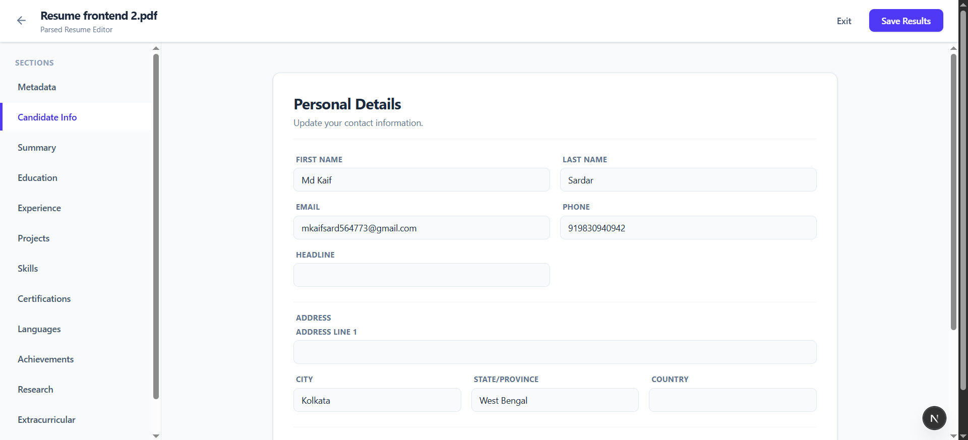This screenshot has width=968, height=440.
Task: Click the email field containing the Gmail address
Action: [x=421, y=228]
